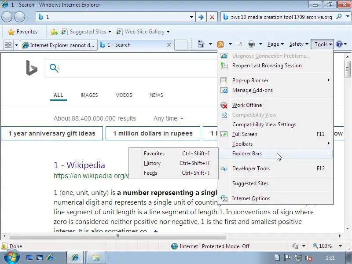Open the Windows Start orb

(x=11, y=257)
